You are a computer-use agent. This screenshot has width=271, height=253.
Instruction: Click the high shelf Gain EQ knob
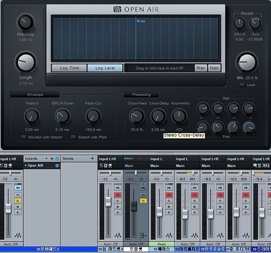tap(248, 108)
